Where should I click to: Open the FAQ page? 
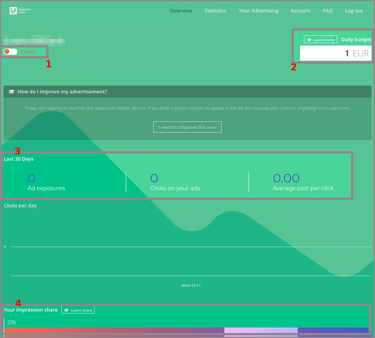[x=328, y=11]
